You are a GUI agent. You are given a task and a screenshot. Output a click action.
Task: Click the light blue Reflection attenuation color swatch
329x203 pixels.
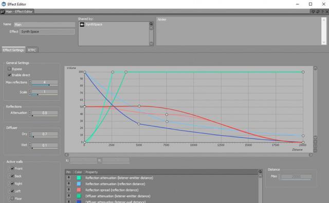click(x=79, y=183)
